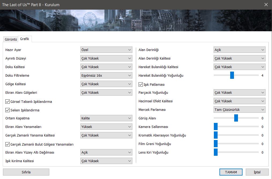Screen dimensions: 272x179
Task: Expand the Işık Kırılma Kalitesi dropdown
Action: pyautogui.click(x=106, y=161)
